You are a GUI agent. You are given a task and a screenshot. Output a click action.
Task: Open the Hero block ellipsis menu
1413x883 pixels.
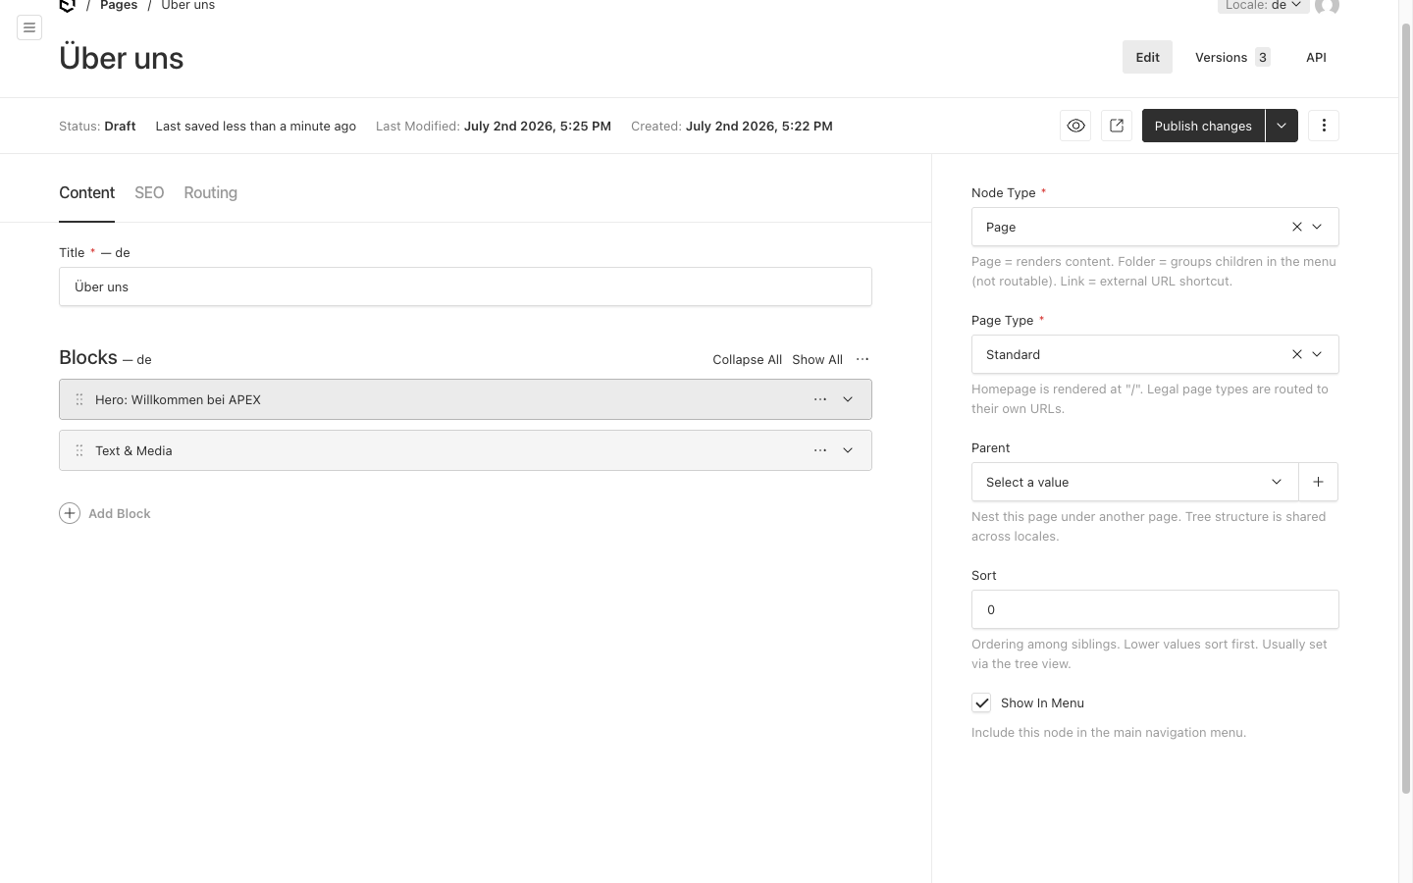click(820, 399)
